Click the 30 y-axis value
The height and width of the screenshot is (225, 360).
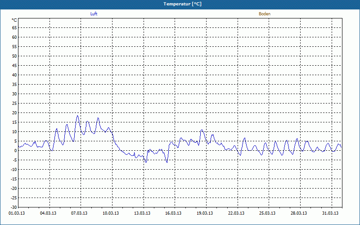(14, 94)
